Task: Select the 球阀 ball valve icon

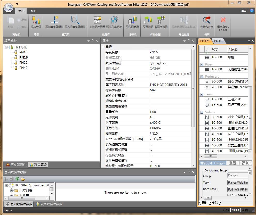Action: 207,140
